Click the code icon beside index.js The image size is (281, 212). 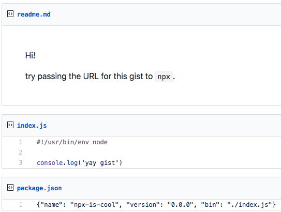pos(10,125)
